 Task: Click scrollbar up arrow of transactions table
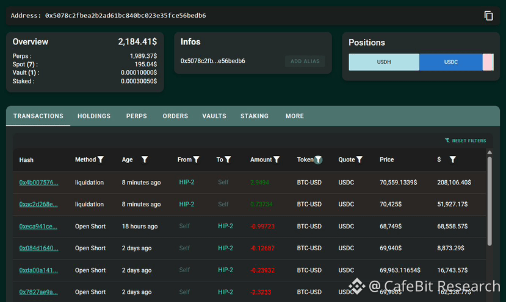[490, 152]
